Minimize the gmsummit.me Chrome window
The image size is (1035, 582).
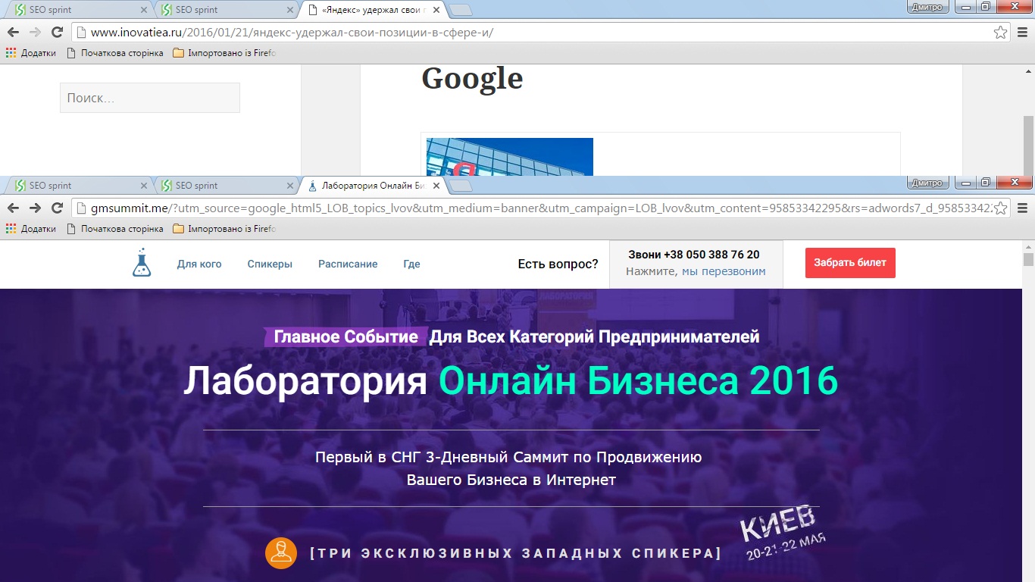tap(966, 183)
